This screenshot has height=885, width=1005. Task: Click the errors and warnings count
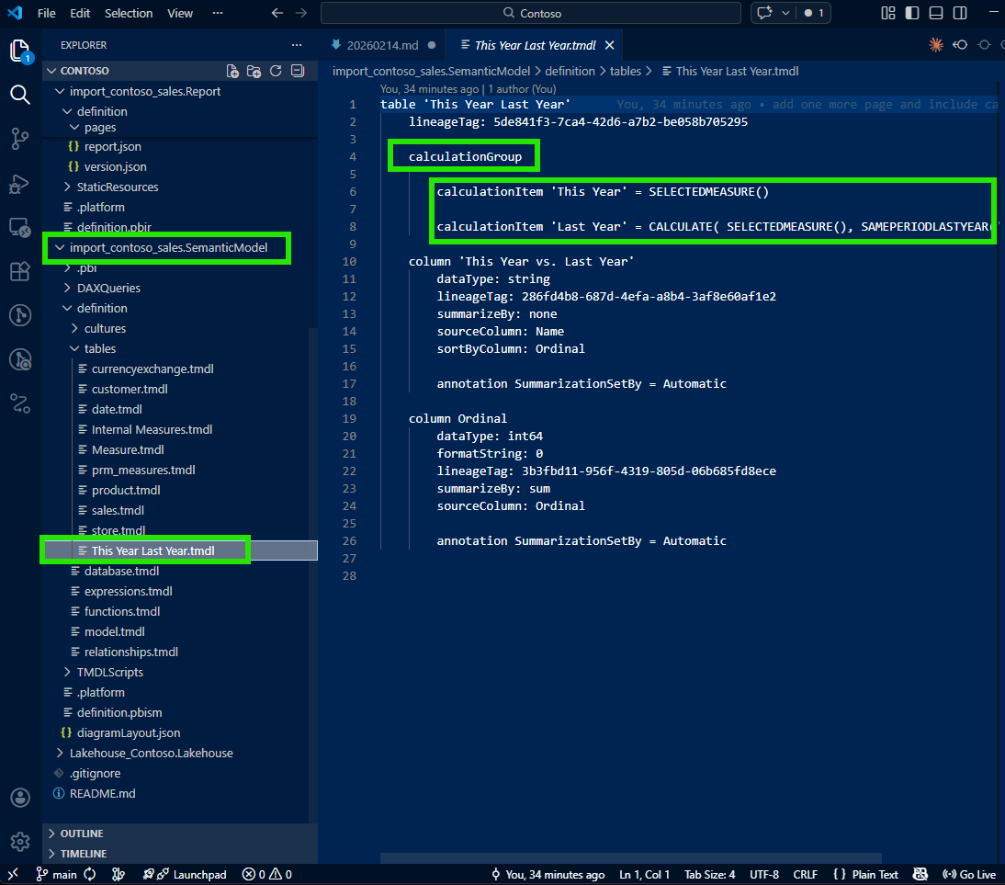click(x=266, y=874)
